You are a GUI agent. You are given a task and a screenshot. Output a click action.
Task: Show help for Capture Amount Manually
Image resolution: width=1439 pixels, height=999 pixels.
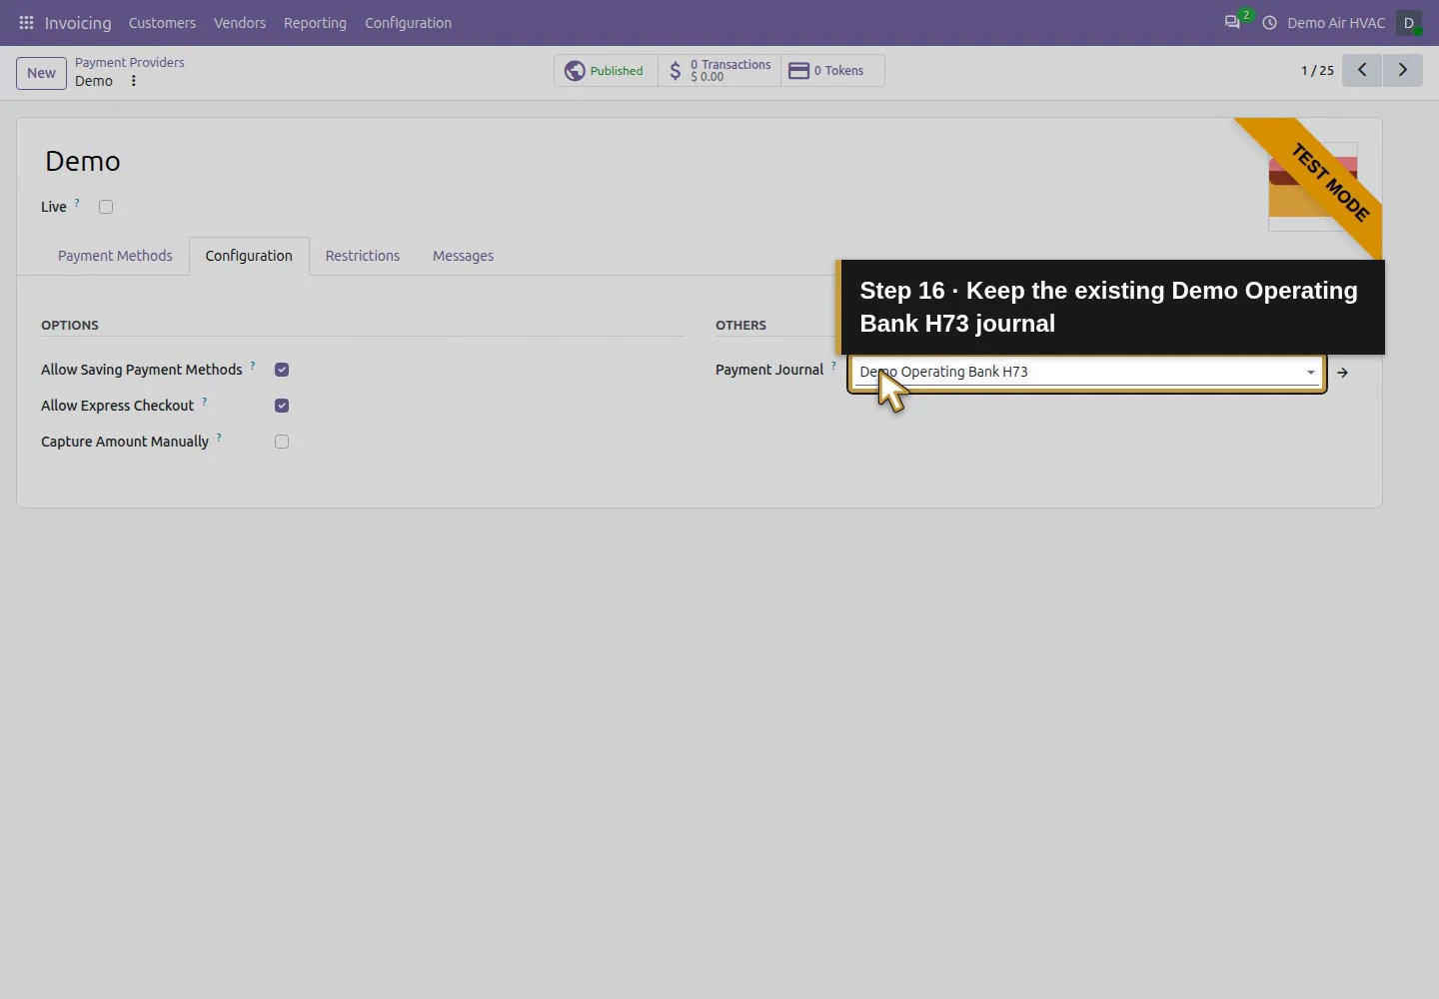pyautogui.click(x=219, y=438)
